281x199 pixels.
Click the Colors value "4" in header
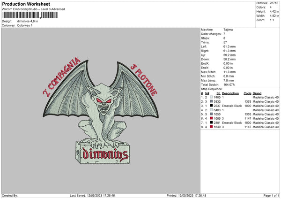[271, 8]
